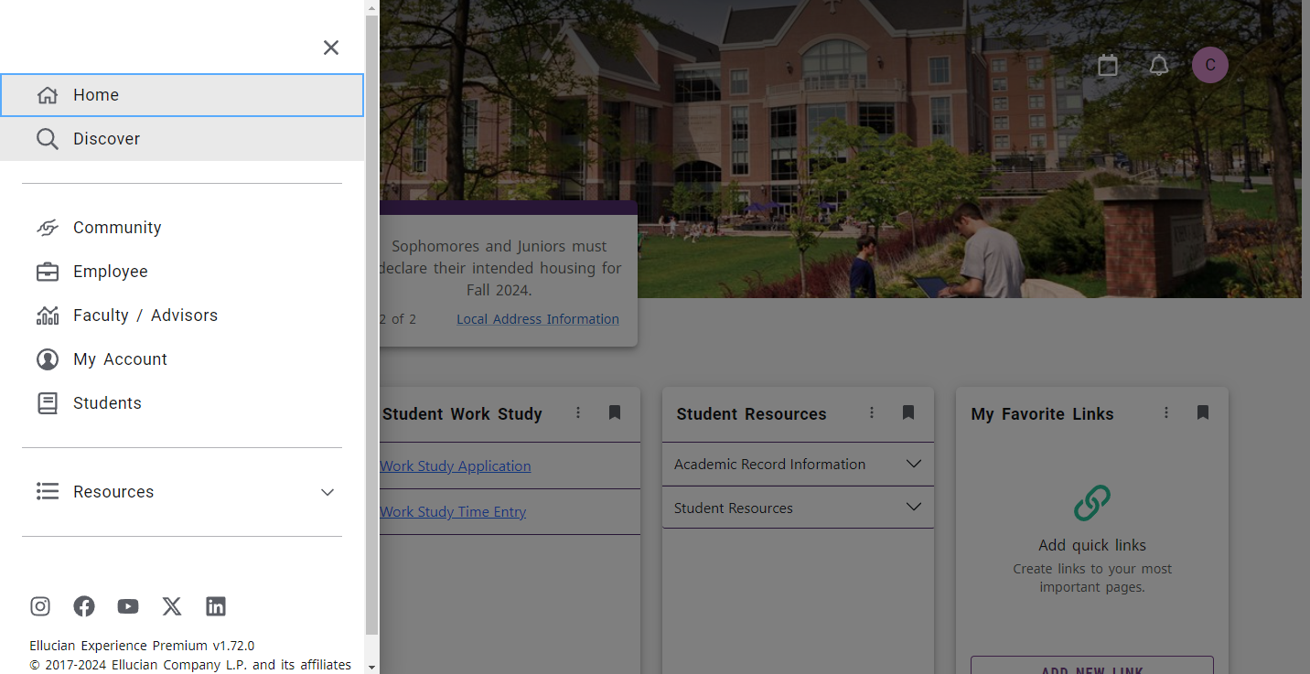Open the Work Study Application link

click(456, 466)
